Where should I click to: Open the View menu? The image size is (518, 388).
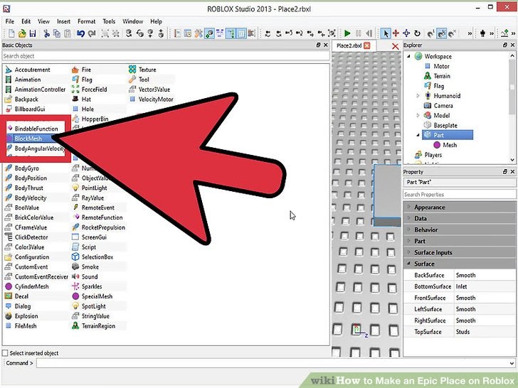[43, 21]
